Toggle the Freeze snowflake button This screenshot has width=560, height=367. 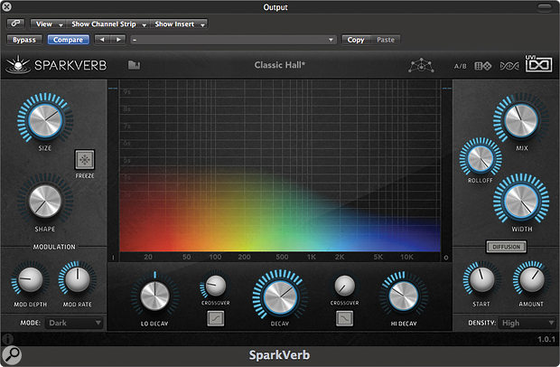pos(85,159)
